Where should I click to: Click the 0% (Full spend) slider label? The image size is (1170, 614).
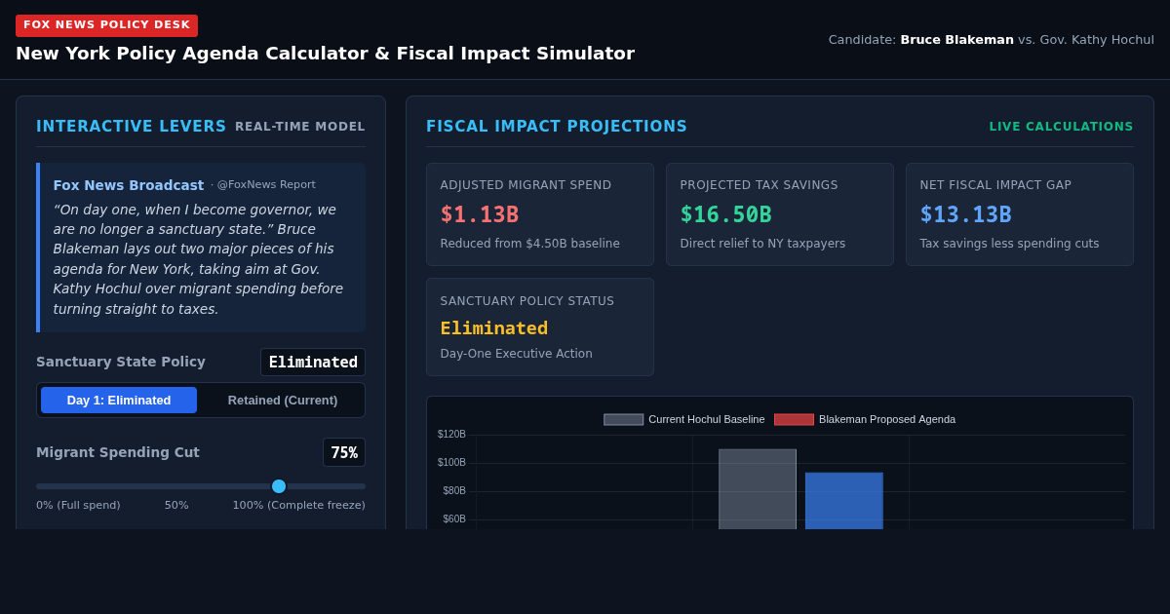[78, 506]
